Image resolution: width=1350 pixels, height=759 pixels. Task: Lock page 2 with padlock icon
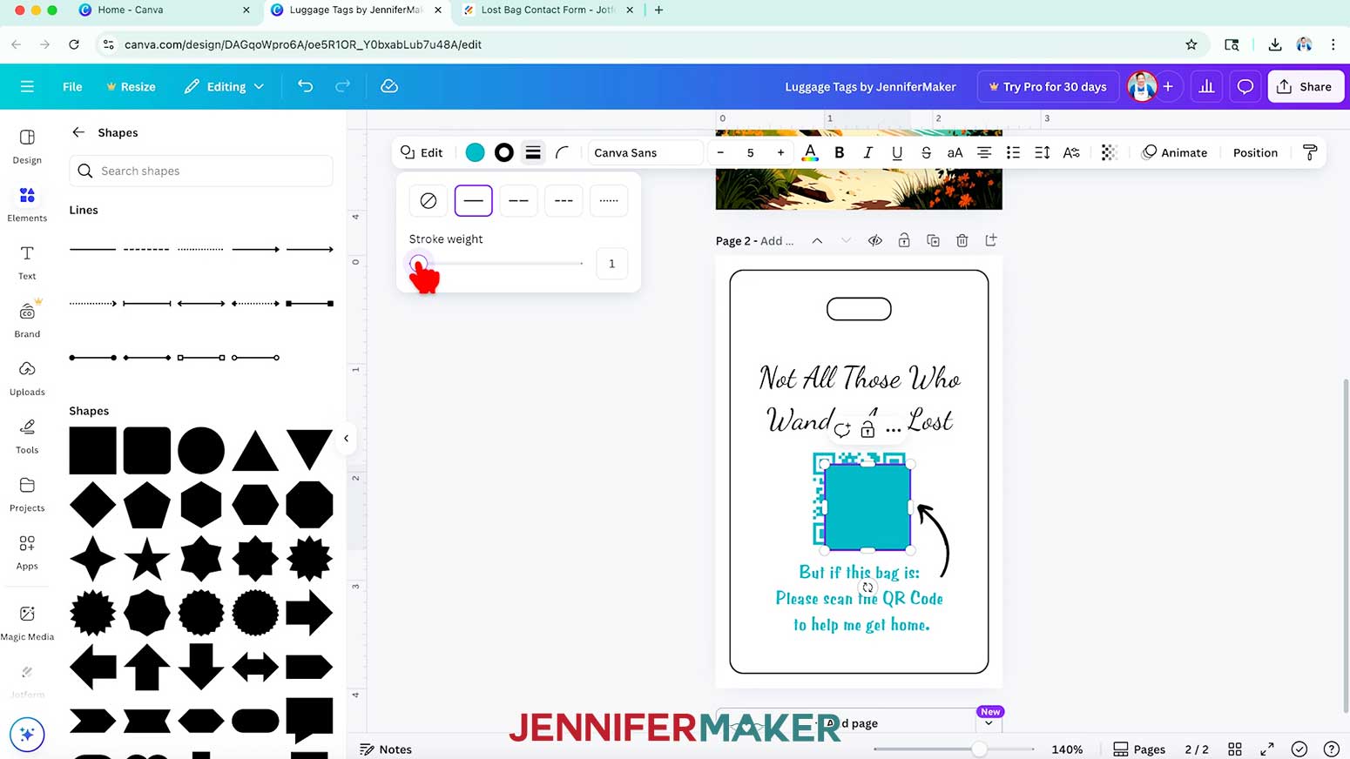[x=904, y=240]
